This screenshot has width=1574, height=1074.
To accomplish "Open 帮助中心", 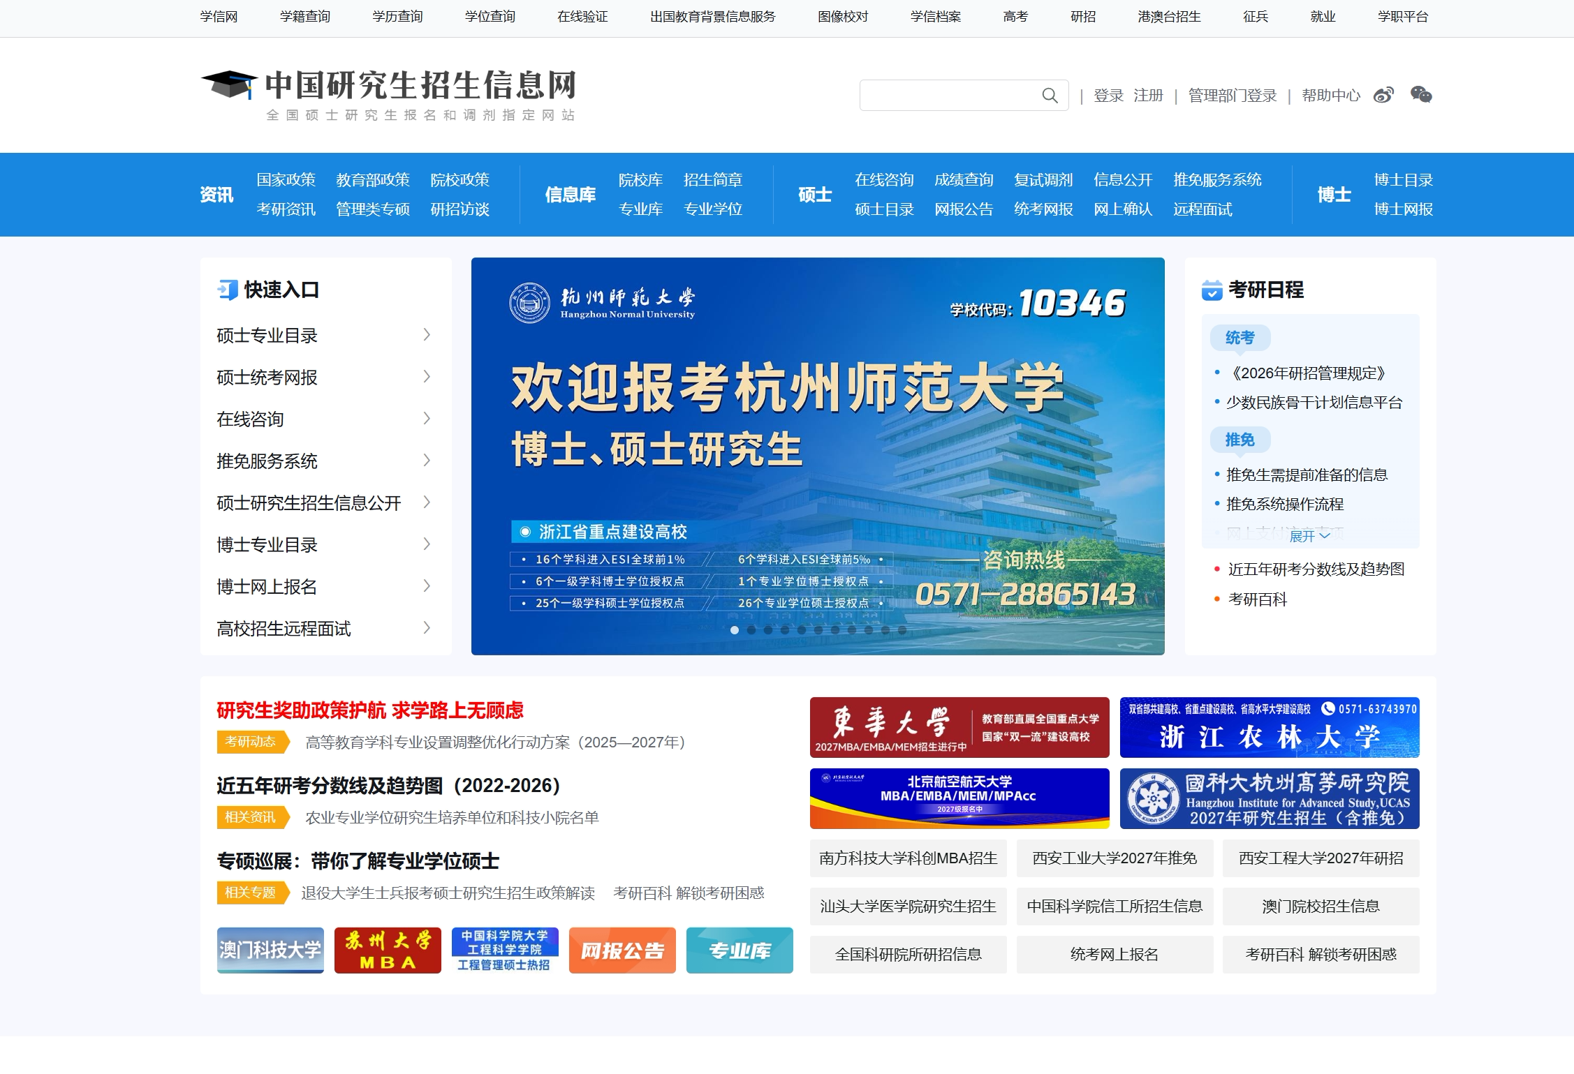I will point(1331,96).
